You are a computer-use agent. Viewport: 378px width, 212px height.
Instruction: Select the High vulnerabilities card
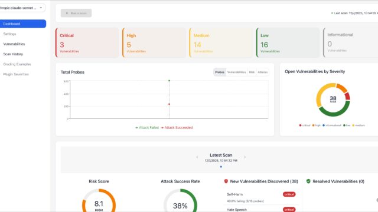tap(154, 43)
